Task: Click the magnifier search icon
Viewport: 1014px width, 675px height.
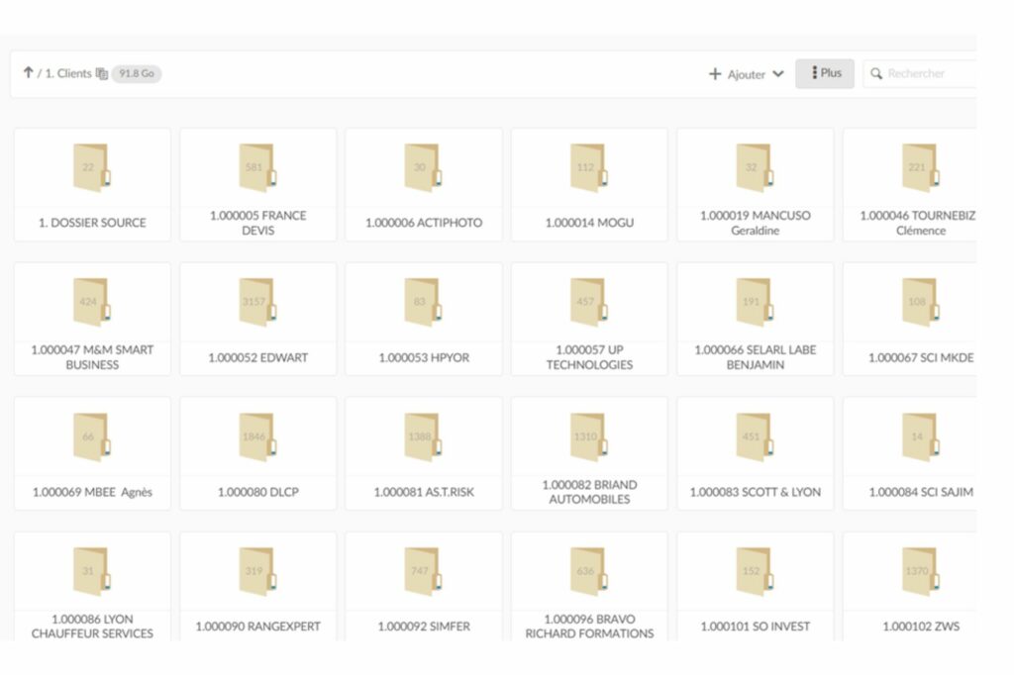Action: [x=876, y=74]
